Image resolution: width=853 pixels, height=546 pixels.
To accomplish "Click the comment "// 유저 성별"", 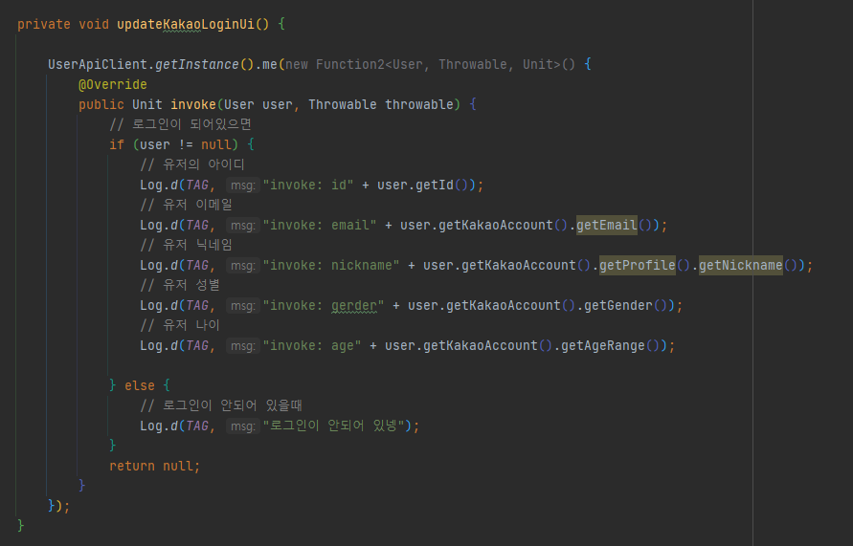I will 180,285.
